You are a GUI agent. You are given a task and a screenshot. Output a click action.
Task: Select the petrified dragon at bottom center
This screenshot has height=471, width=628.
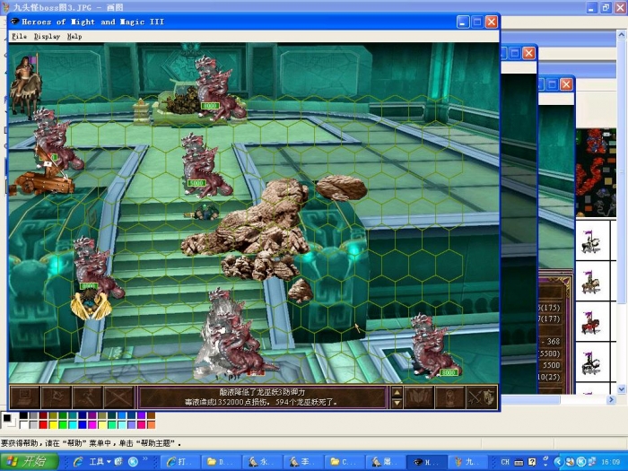(x=234, y=335)
